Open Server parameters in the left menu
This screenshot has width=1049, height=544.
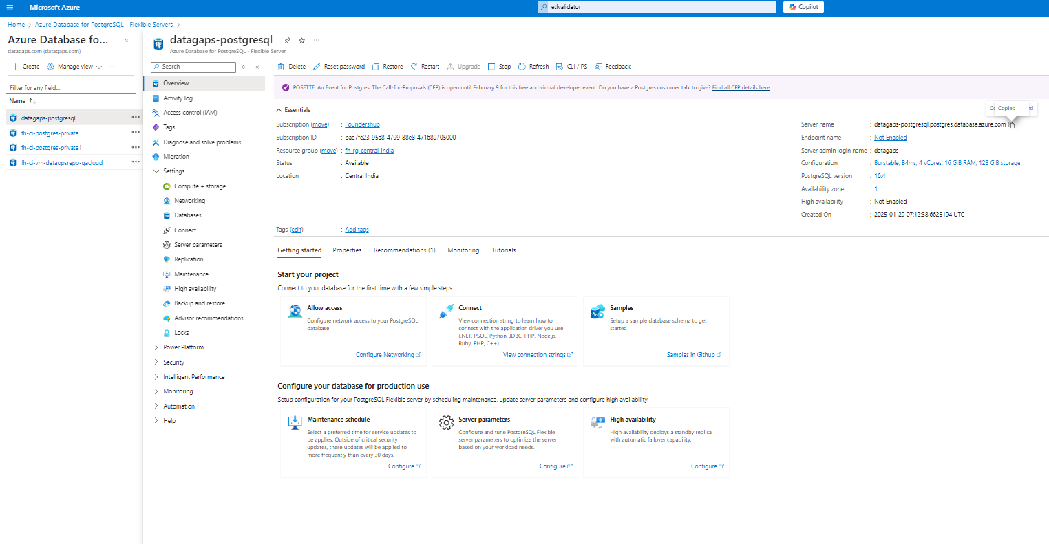198,245
